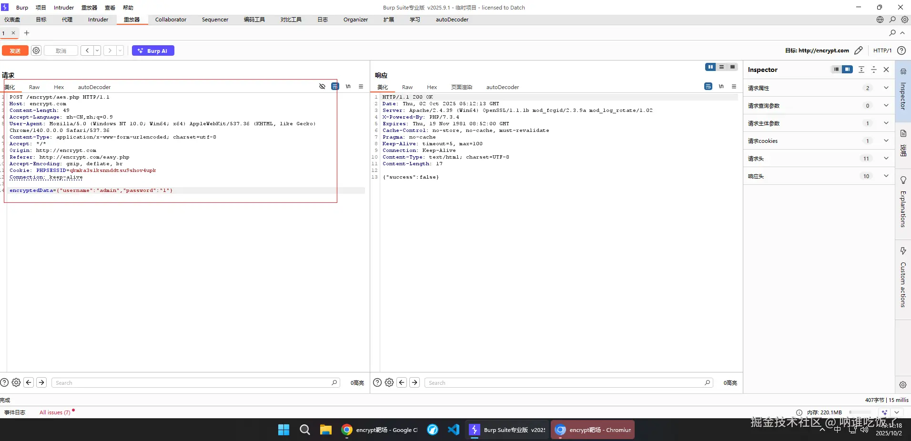Open the request editor hamburger menu

click(x=361, y=86)
